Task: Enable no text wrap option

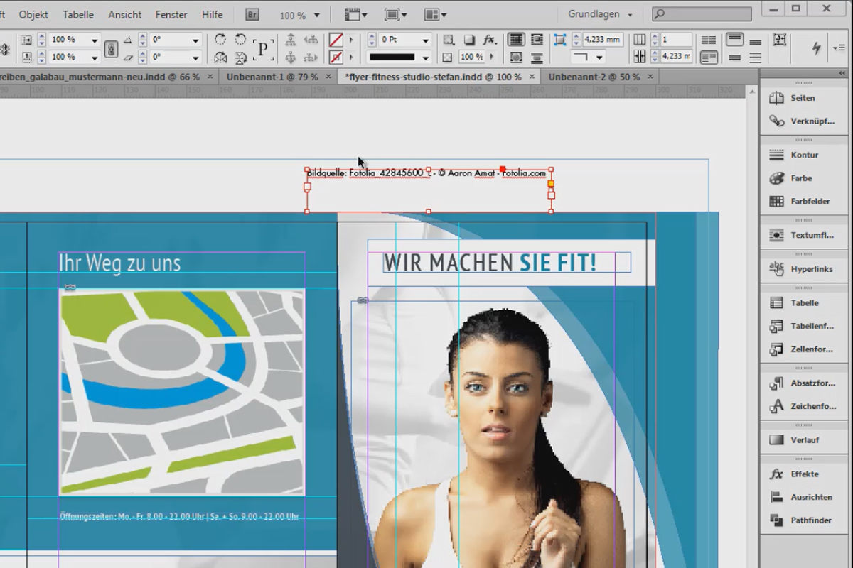Action: tap(516, 40)
